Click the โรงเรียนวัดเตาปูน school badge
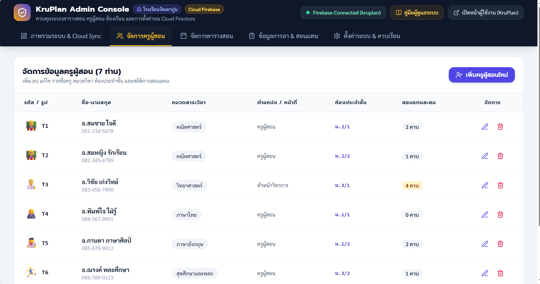Image resolution: width=540 pixels, height=284 pixels. point(157,9)
